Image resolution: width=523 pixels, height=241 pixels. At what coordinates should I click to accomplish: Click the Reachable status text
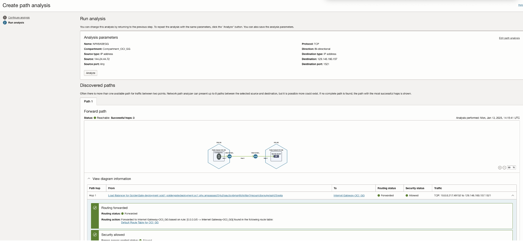[x=103, y=118]
